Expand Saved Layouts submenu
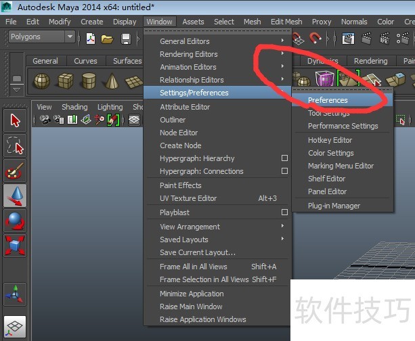 click(x=283, y=239)
